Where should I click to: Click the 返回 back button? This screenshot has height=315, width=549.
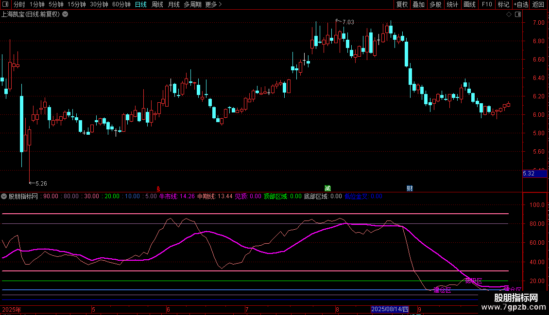pyautogui.click(x=538, y=5)
